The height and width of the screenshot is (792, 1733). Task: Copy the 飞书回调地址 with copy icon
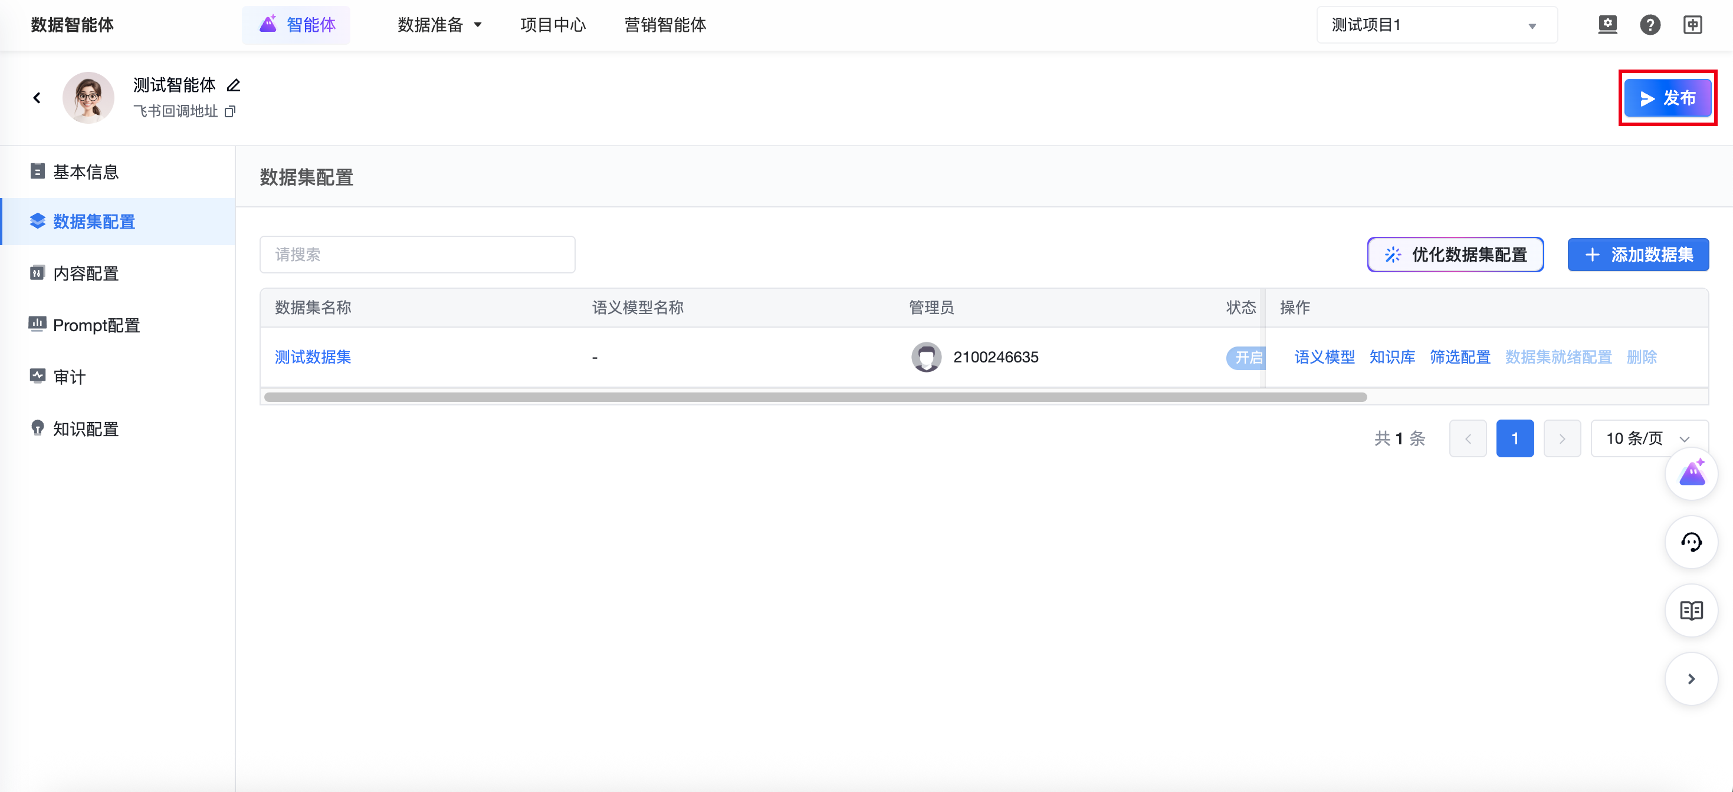(230, 111)
